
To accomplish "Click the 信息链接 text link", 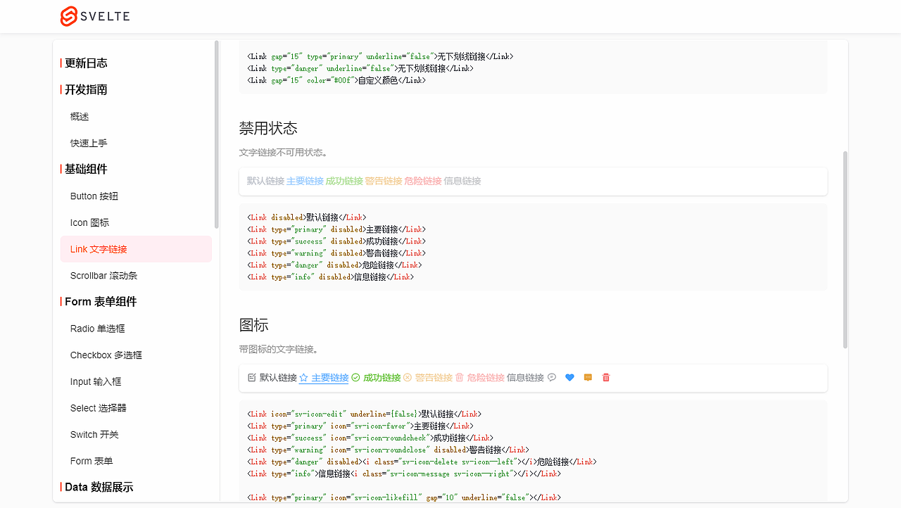I will 524,377.
